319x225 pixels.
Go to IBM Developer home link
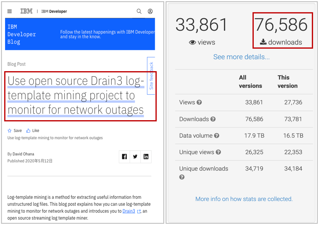54,12
